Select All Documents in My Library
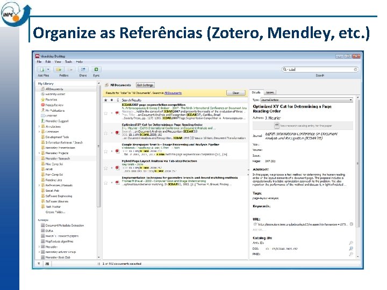This screenshot has height=290, width=387. click(x=54, y=89)
